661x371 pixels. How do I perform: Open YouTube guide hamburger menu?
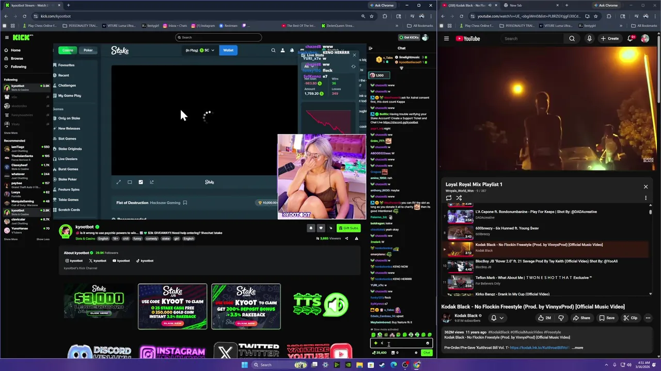446,39
